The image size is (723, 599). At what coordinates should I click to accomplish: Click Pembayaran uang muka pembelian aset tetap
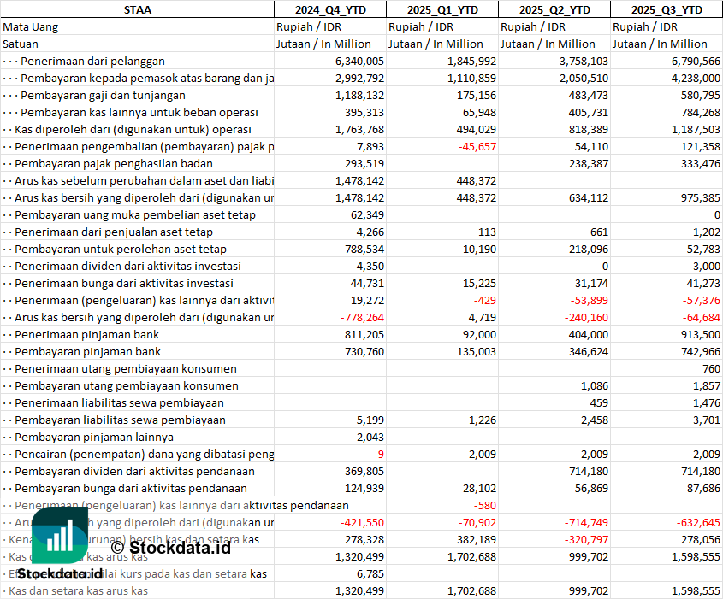(x=135, y=215)
